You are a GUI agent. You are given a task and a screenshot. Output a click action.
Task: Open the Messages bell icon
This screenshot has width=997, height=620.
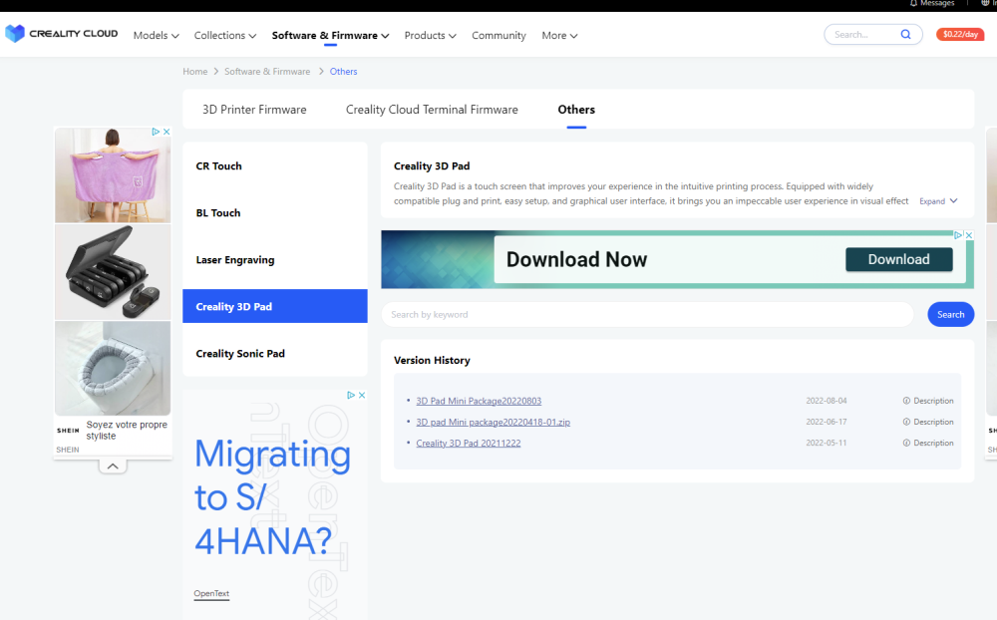pyautogui.click(x=913, y=4)
